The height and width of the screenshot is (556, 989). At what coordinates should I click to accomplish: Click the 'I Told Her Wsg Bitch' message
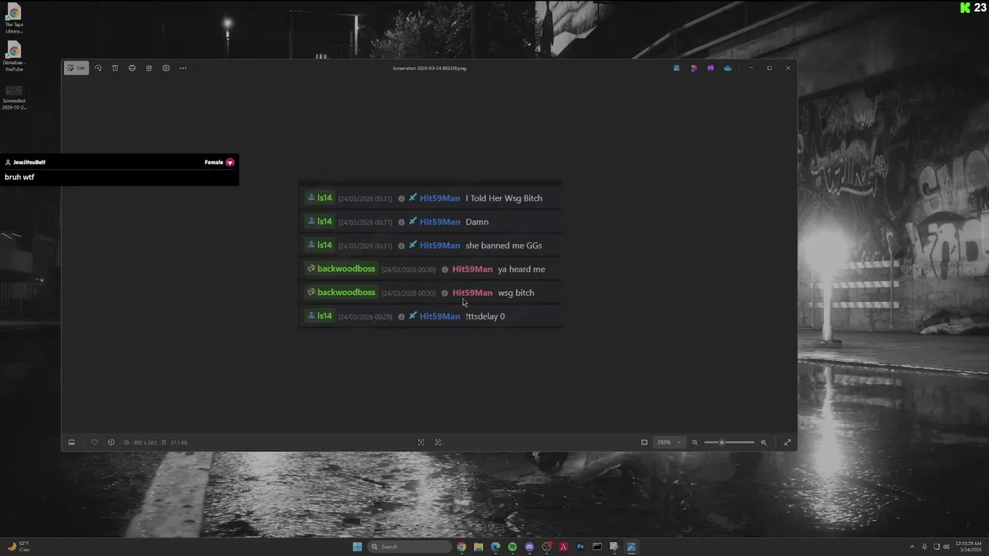[x=504, y=198]
